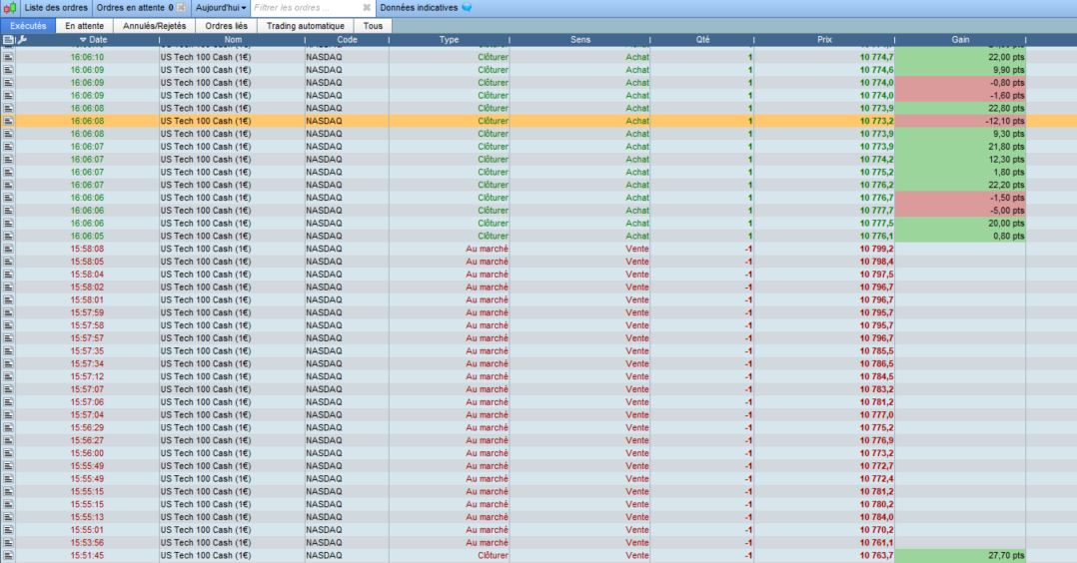Image resolution: width=1077 pixels, height=563 pixels.
Task: Click the list icon in the table header
Action: coord(8,40)
